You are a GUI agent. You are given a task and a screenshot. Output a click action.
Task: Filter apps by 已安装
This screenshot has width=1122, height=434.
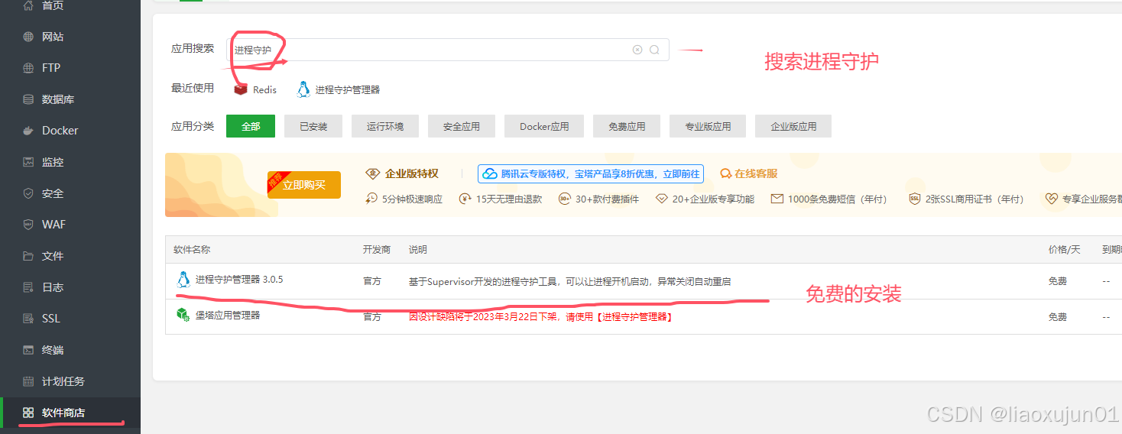click(x=313, y=126)
